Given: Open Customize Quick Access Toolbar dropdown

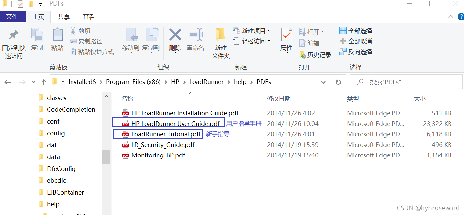Looking at the screenshot, I should click(40, 5).
